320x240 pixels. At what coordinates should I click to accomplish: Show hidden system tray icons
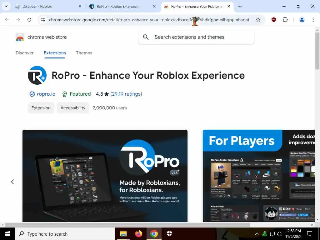257,234
